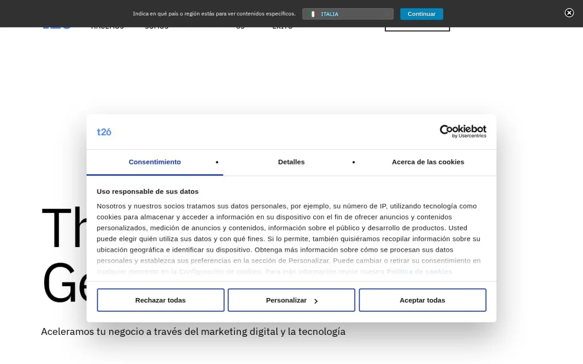The image size is (583, 364).
Task: Open the ITALIA country dropdown
Action: coord(348,14)
